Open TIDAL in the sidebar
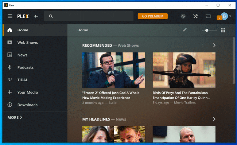 pos(35,80)
